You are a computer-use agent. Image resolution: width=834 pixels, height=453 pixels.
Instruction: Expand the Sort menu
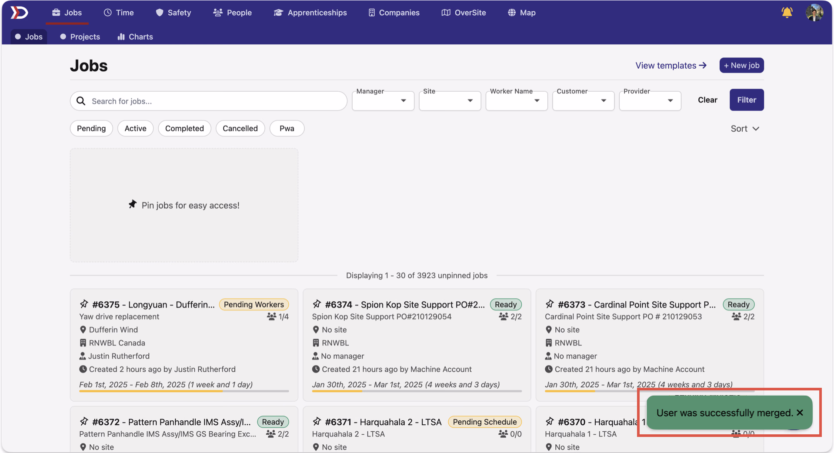(x=745, y=129)
